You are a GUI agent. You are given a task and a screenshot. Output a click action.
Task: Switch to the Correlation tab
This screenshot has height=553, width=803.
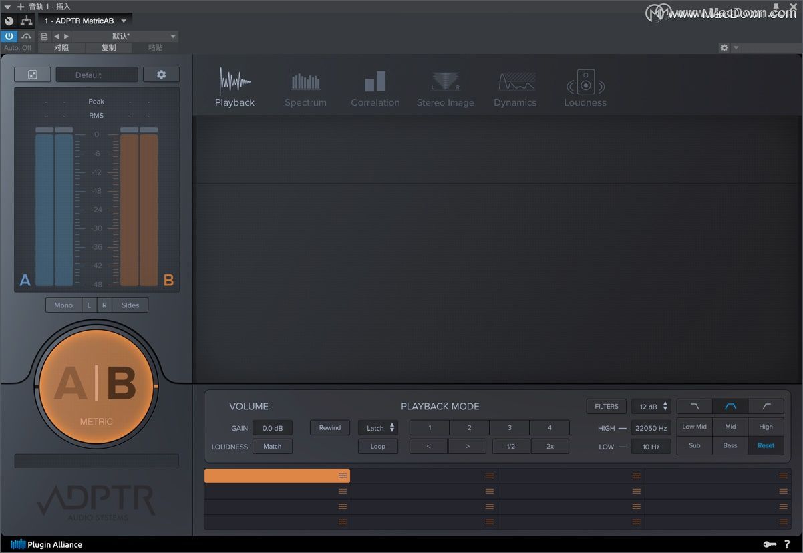pyautogui.click(x=375, y=88)
